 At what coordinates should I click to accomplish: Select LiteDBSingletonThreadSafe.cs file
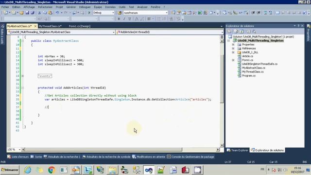click(259, 64)
